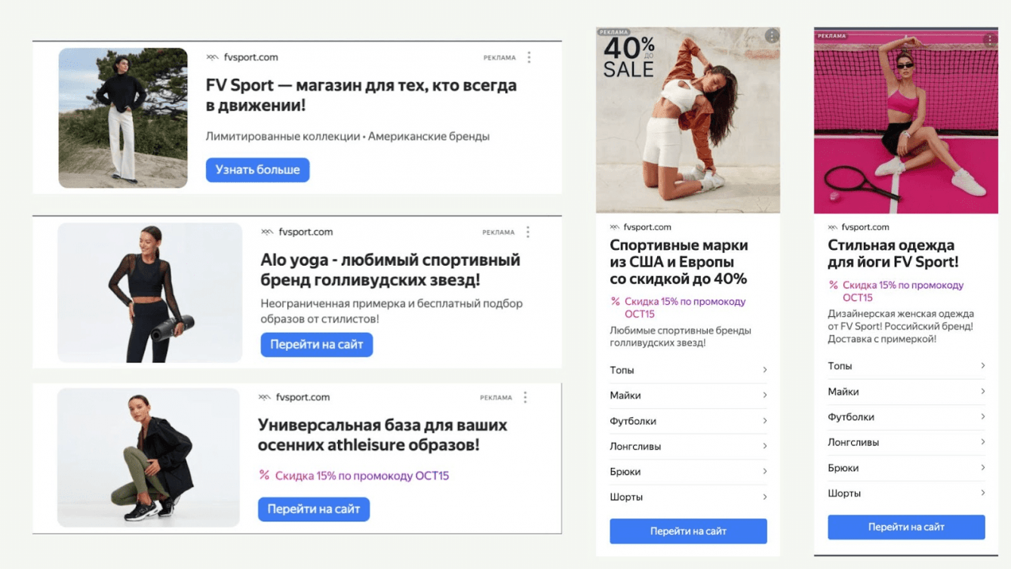Click Перейти на сайт in pink yoga ad
The image size is (1011, 569).
pos(906,527)
